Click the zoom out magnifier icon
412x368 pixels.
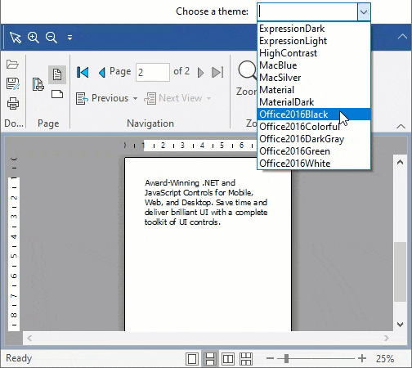point(51,37)
